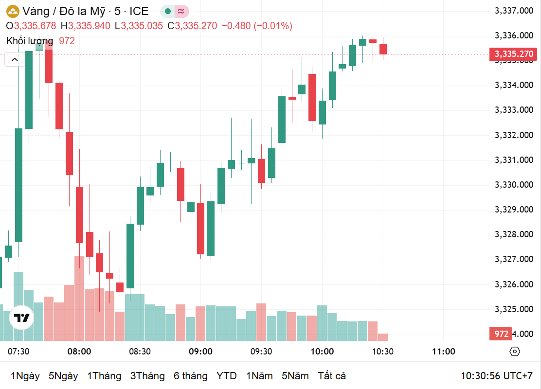Click the Khối lượng indicator label
Viewport: 541px width, 389px height.
coord(30,41)
